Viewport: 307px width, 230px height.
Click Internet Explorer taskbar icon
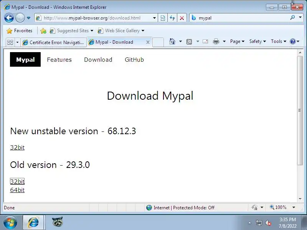(33, 223)
